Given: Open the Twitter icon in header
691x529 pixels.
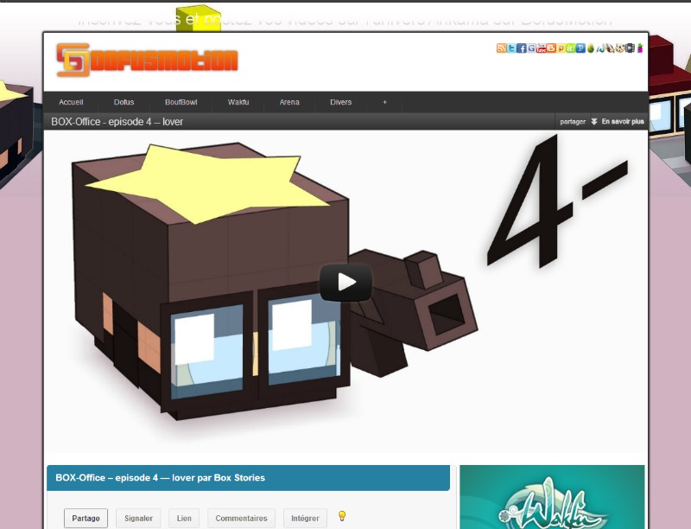Looking at the screenshot, I should coord(511,48).
